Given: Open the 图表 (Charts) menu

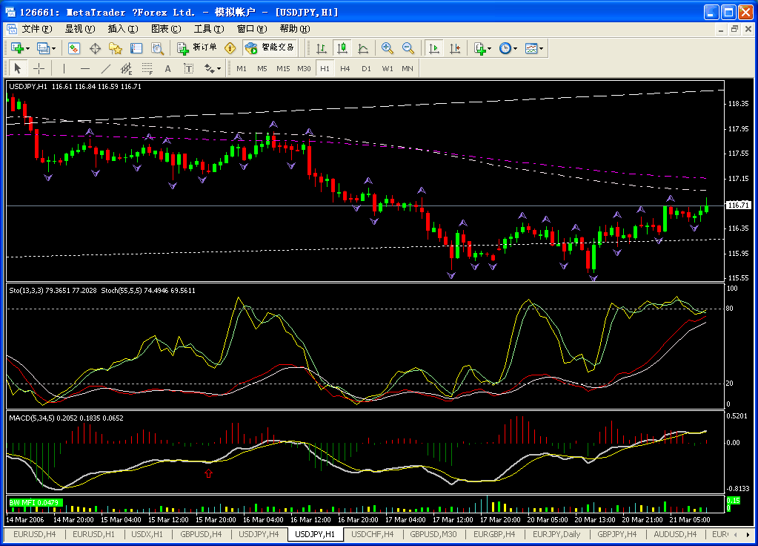Looking at the screenshot, I should (165, 29).
